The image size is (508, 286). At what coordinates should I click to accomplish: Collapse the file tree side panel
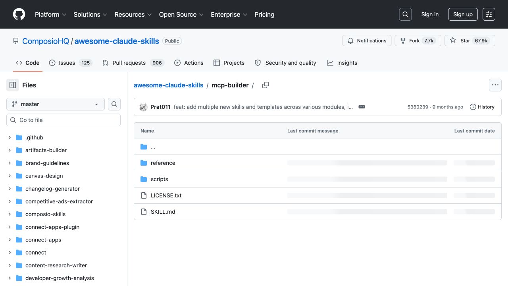pyautogui.click(x=13, y=85)
